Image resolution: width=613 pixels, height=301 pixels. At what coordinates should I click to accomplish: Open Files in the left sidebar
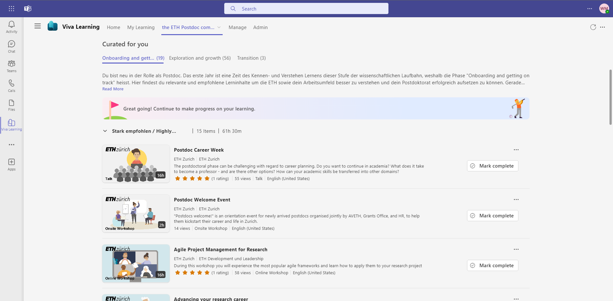click(x=11, y=105)
